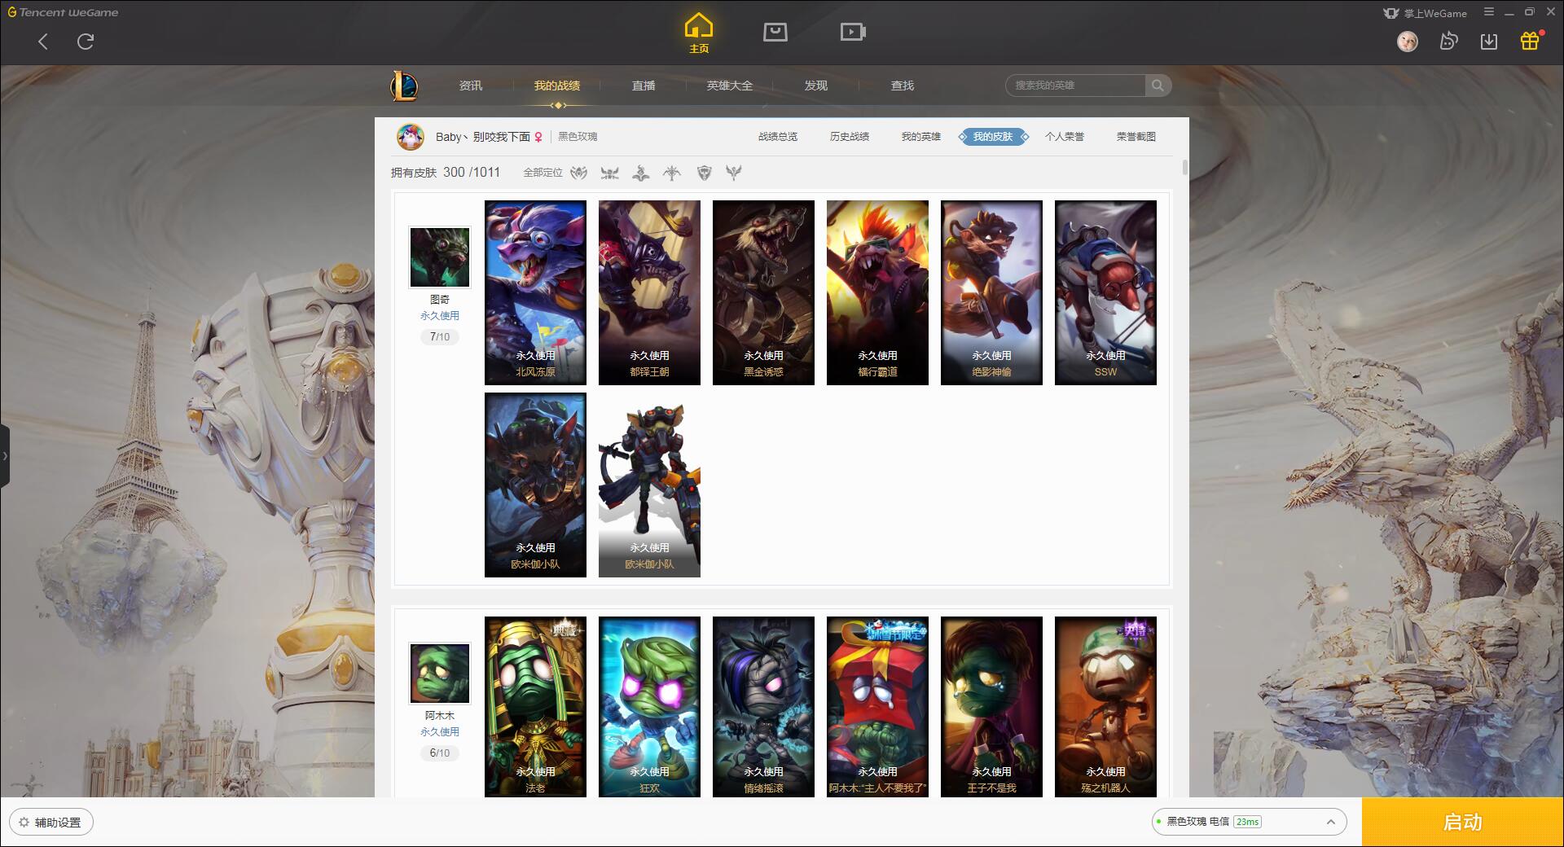Click the profile avatar beside Baby、别咬我下面
The height and width of the screenshot is (847, 1564).
411,137
